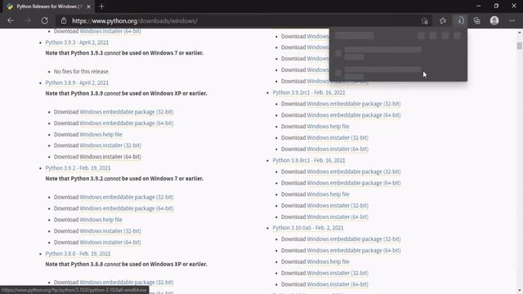
Task: Open Python 3.8.9 - April 2, 2021 release
Action: 77,82
